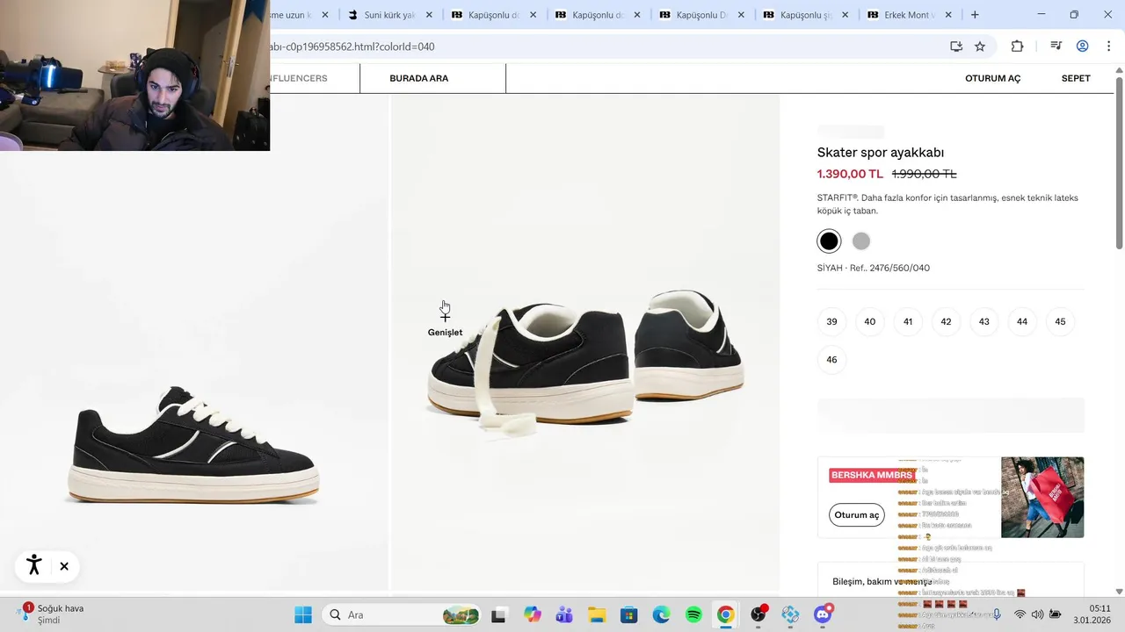The height and width of the screenshot is (632, 1125).
Task: Open the Chrome profile avatar icon
Action: tap(1083, 47)
